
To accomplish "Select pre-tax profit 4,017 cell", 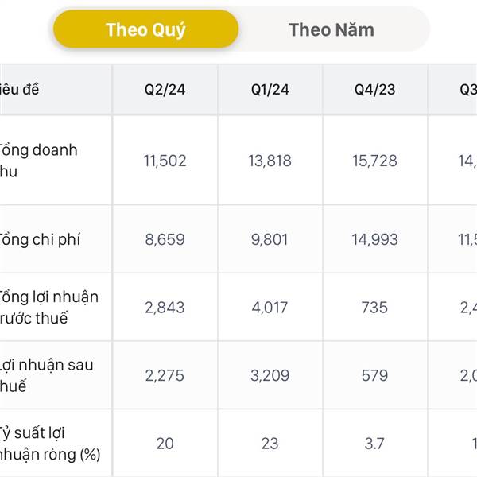I will (270, 307).
